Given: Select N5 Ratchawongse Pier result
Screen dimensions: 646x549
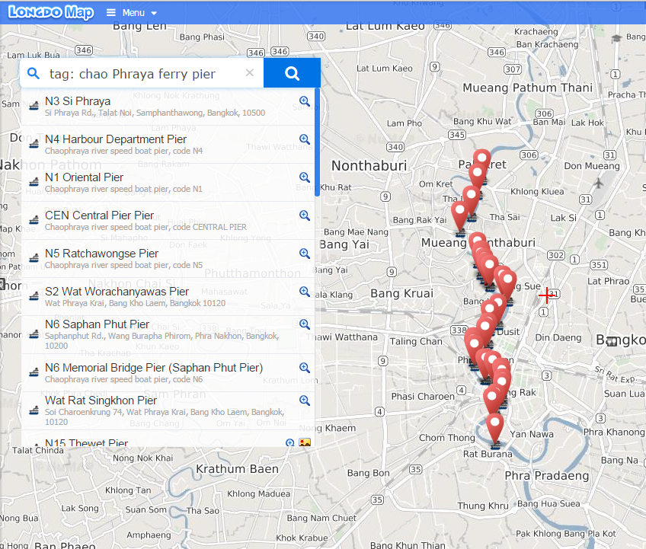Looking at the screenshot, I should pos(168,259).
